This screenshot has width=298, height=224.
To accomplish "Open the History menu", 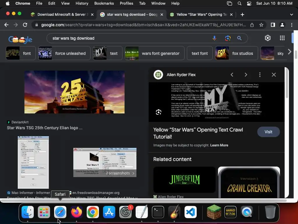I will [82, 3].
